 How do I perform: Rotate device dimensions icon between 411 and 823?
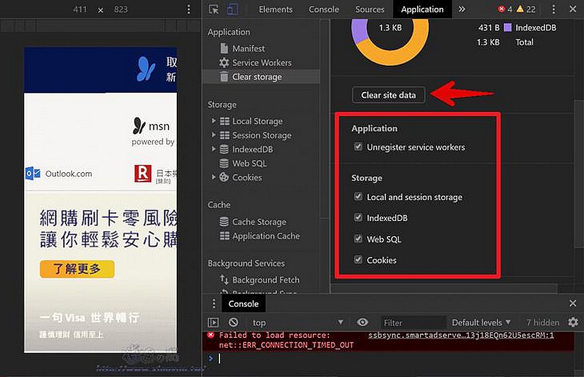(101, 10)
